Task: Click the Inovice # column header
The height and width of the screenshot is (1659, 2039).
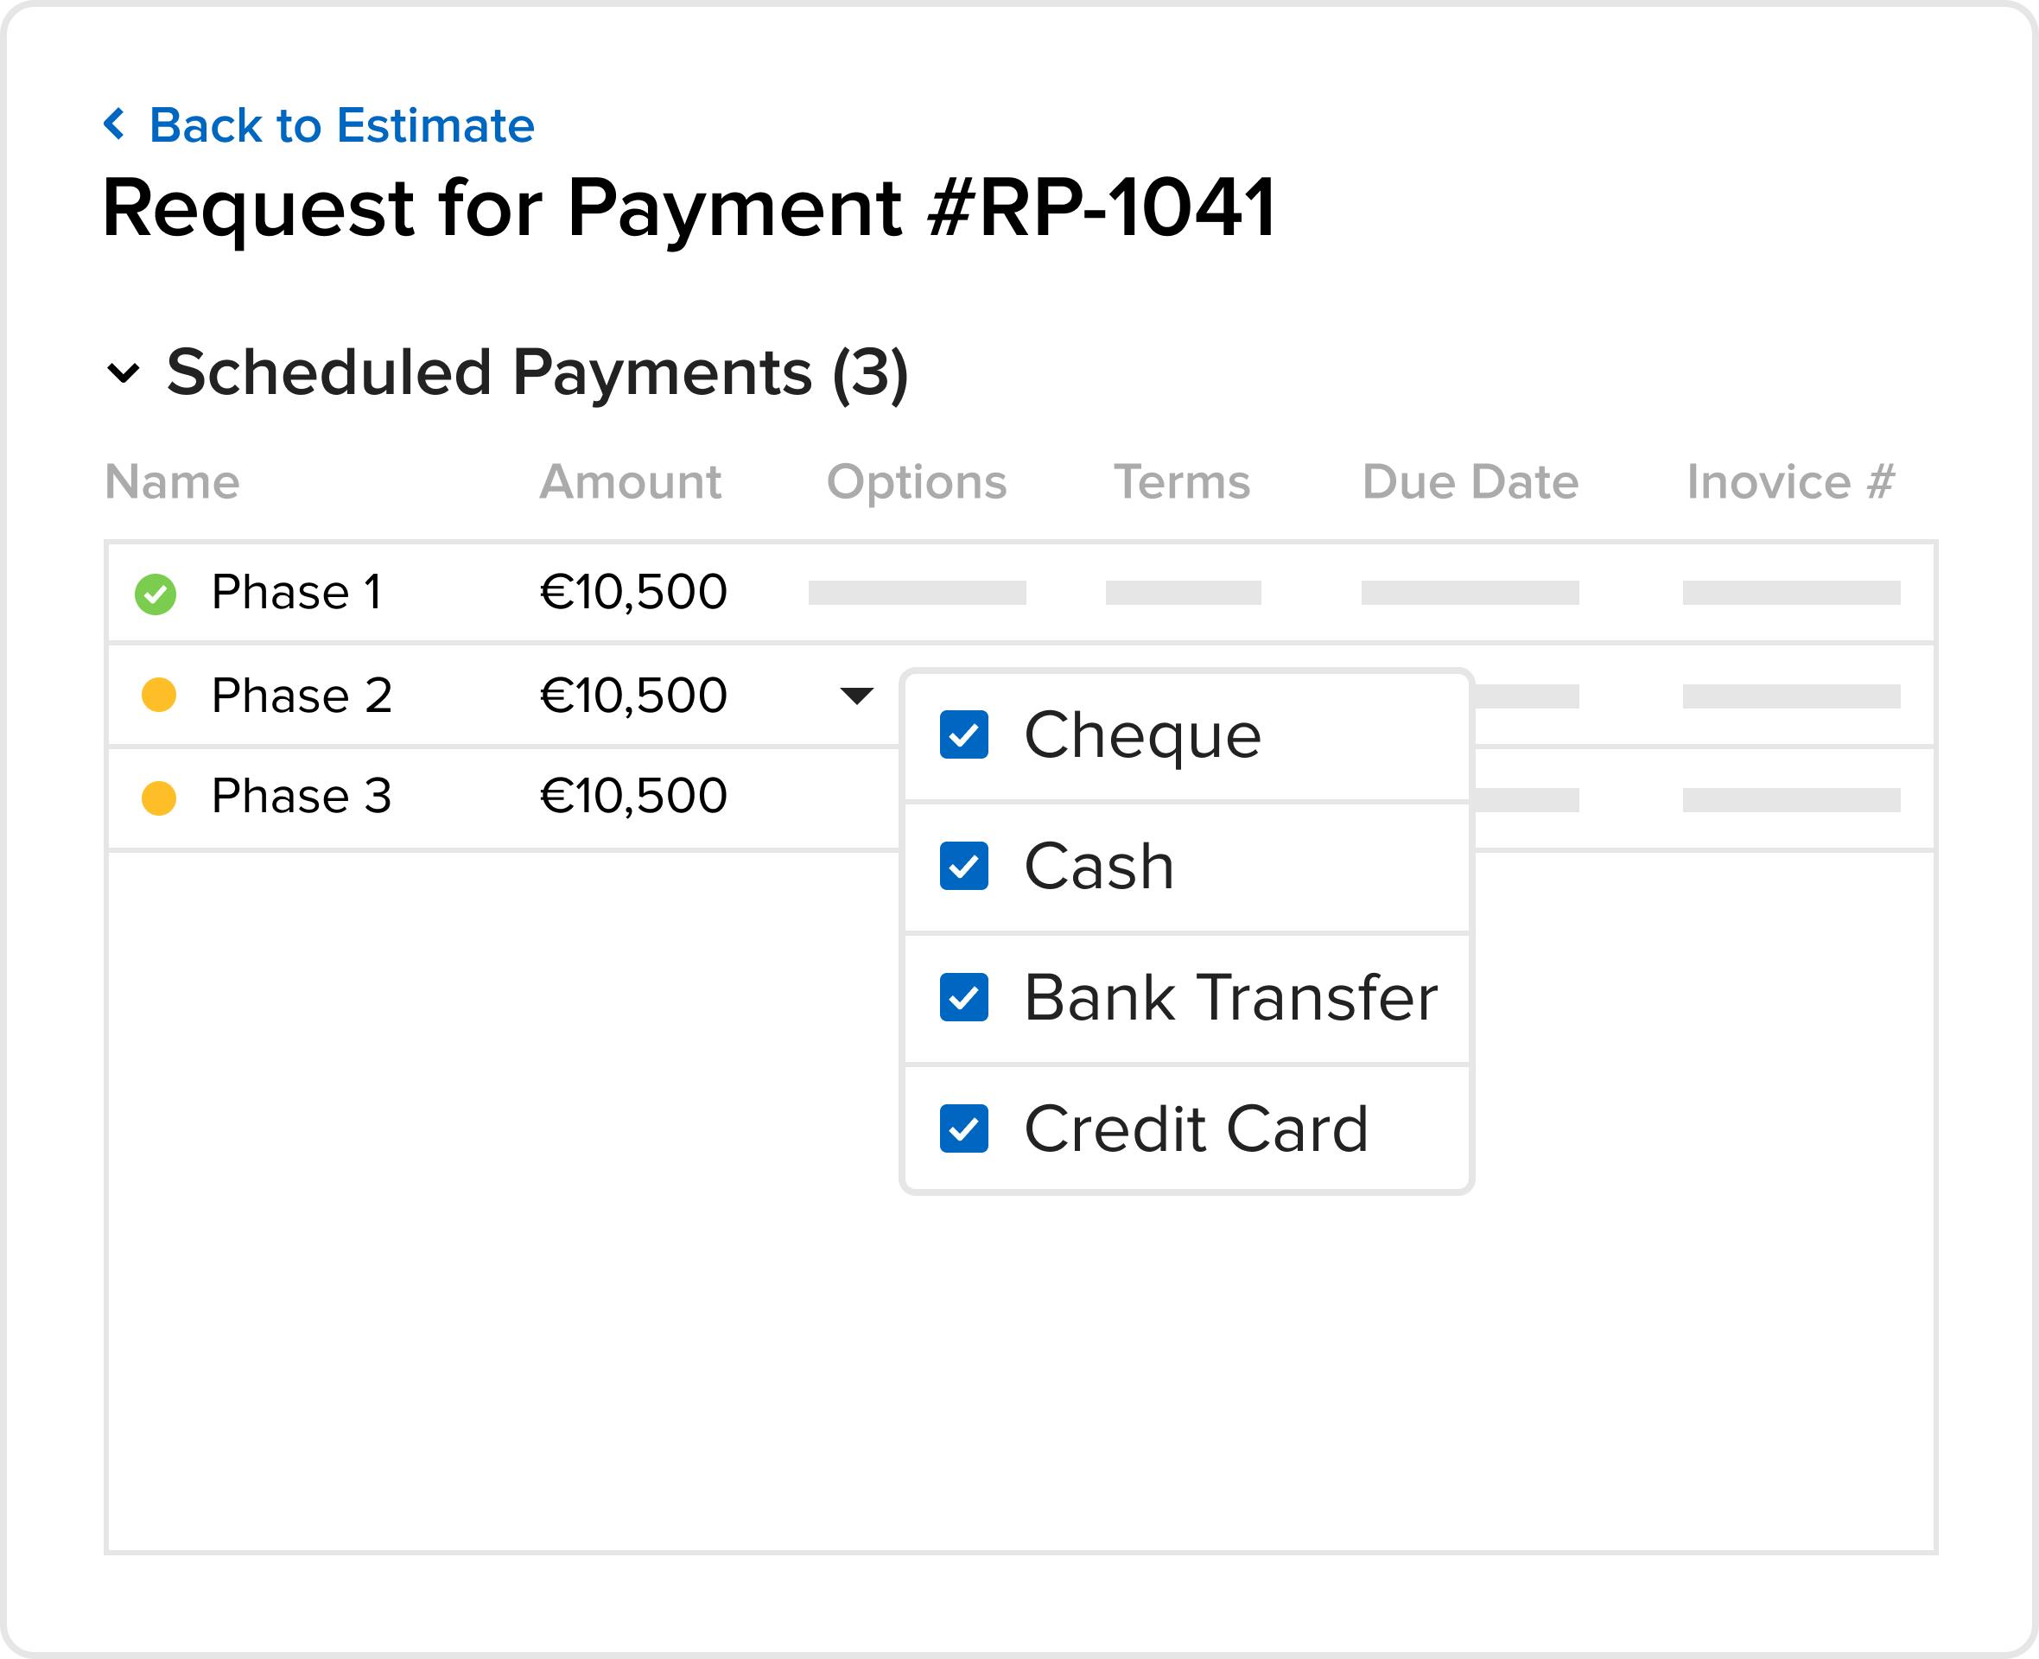Action: point(1790,481)
